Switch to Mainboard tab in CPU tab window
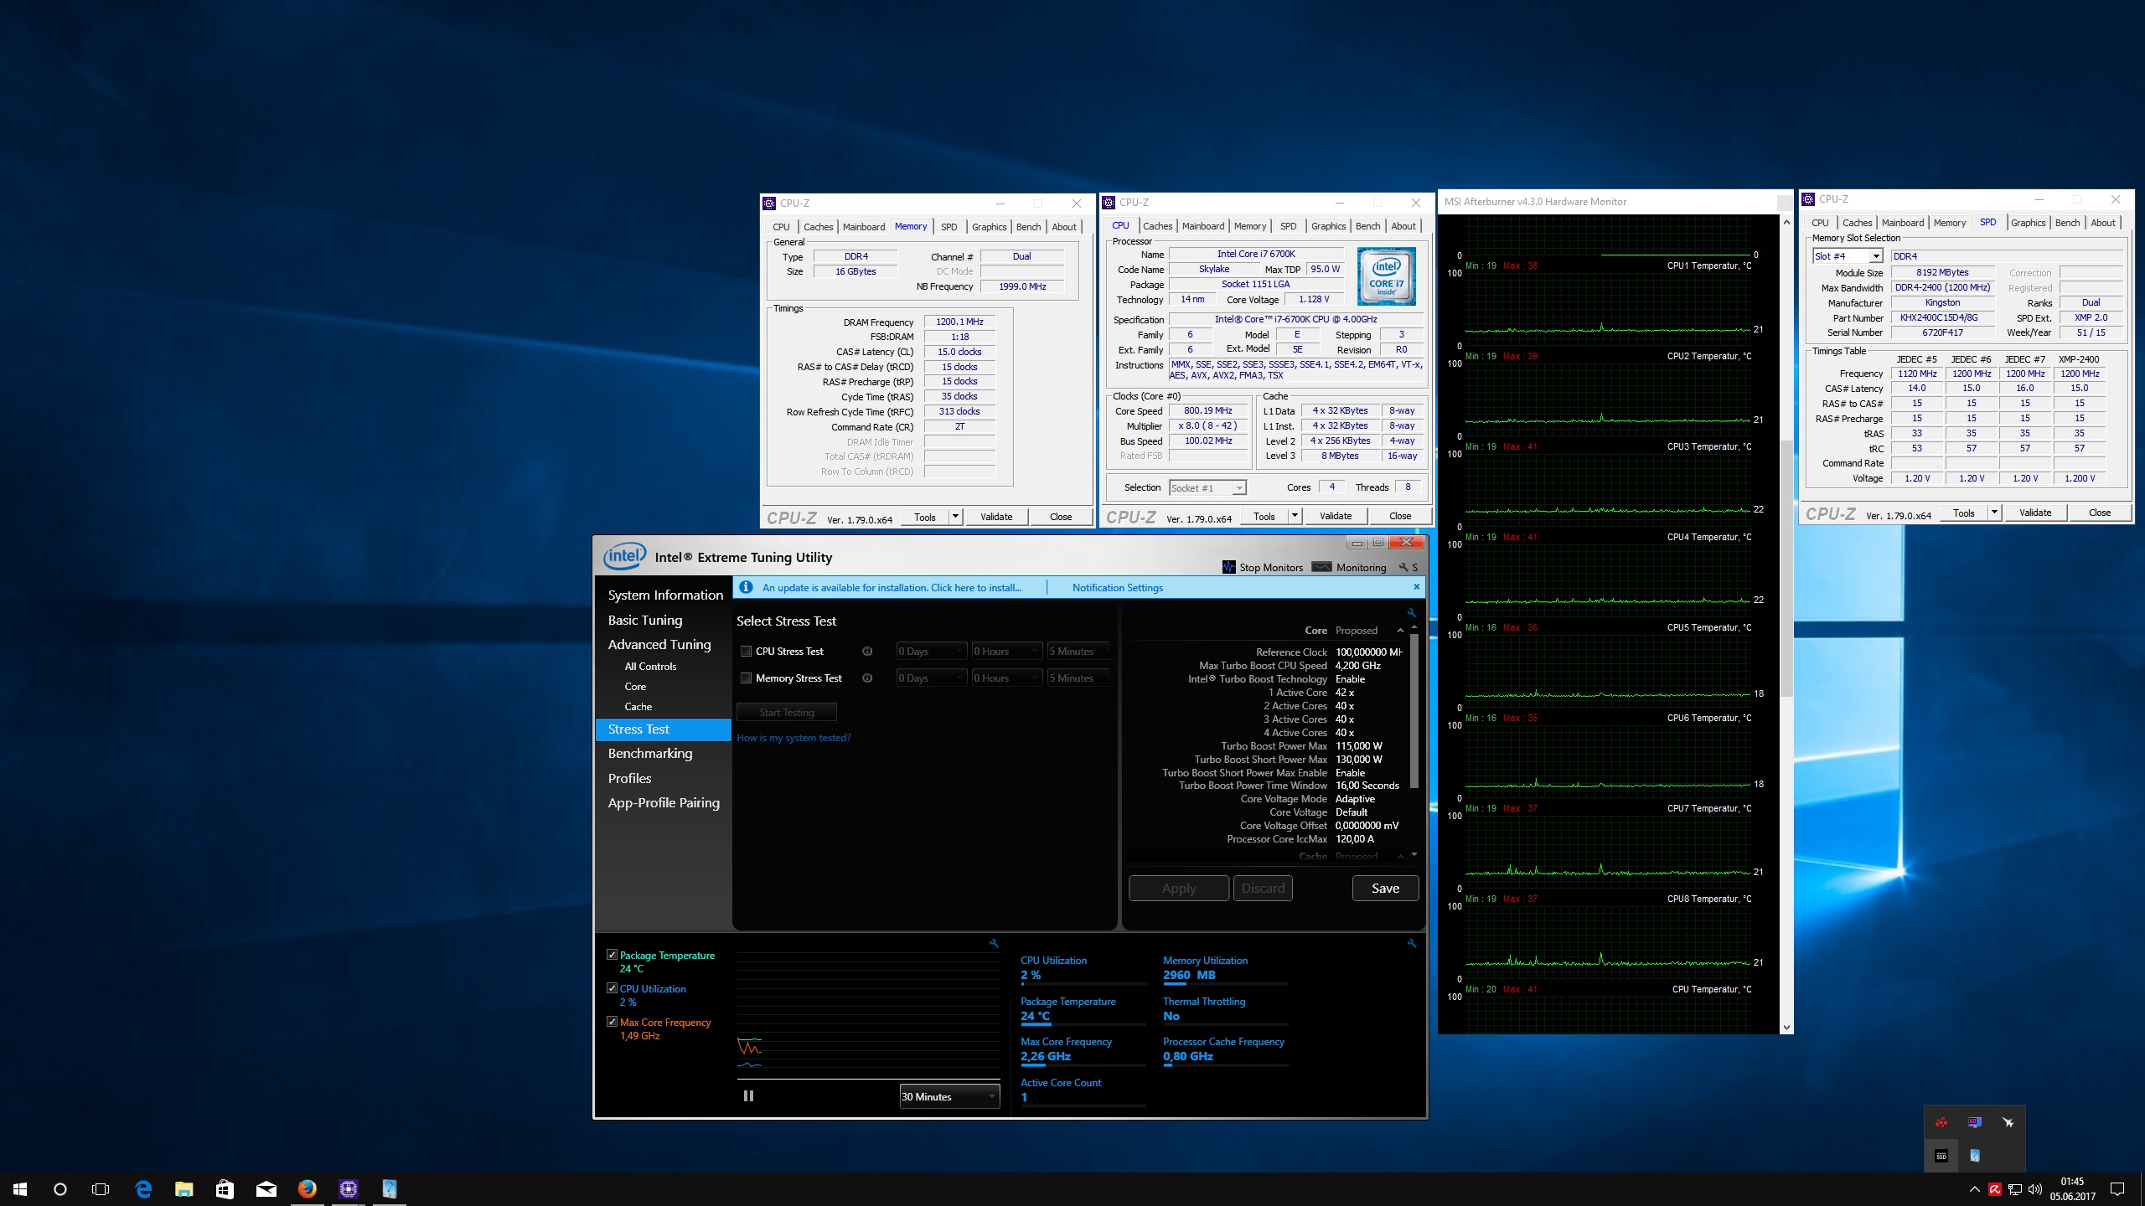The height and width of the screenshot is (1206, 2145). click(x=1202, y=226)
